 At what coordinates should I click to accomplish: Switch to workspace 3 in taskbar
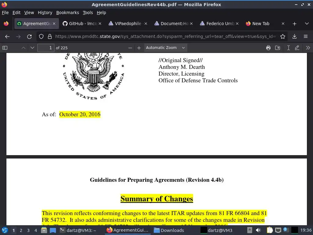(x=28, y=230)
